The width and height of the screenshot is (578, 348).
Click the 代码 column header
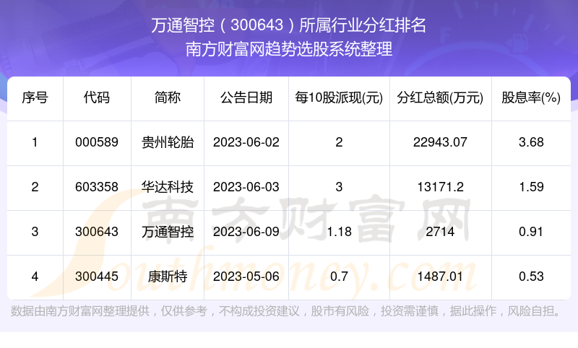[x=97, y=98]
